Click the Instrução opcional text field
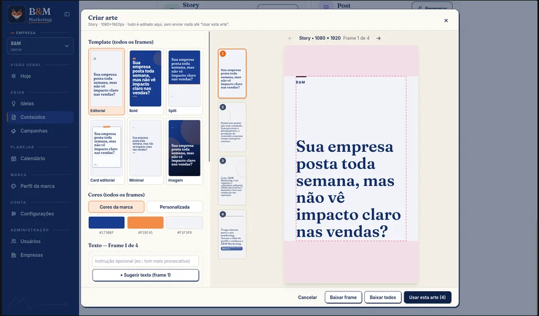This screenshot has width=539, height=316. [145, 261]
